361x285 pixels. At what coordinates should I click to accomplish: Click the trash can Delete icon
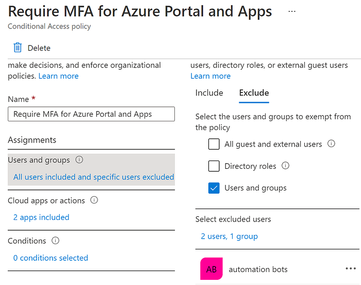(18, 48)
